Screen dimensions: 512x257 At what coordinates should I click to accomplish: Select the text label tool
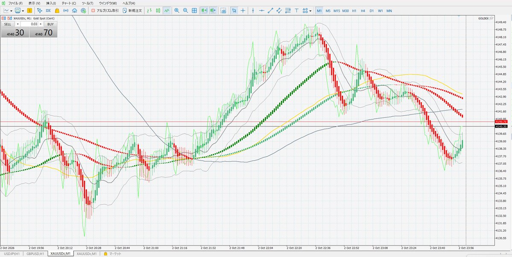[x=296, y=11]
